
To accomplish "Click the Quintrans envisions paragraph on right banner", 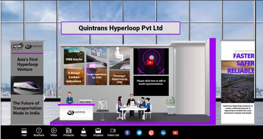I will pyautogui.click(x=237, y=110).
